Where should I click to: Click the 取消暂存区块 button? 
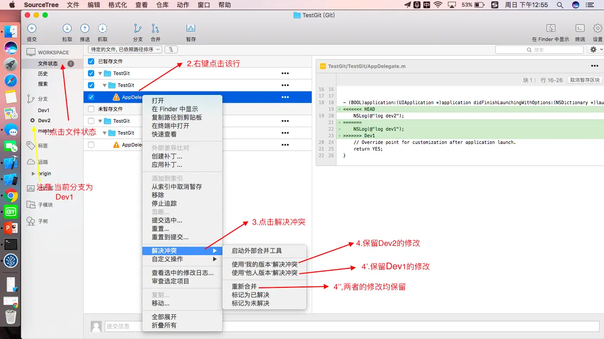(585, 80)
